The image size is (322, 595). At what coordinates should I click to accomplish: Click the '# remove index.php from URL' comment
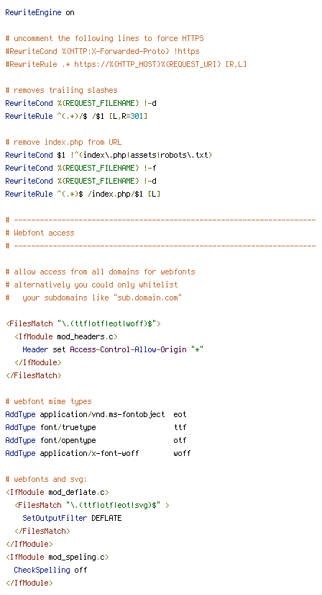[x=64, y=143]
